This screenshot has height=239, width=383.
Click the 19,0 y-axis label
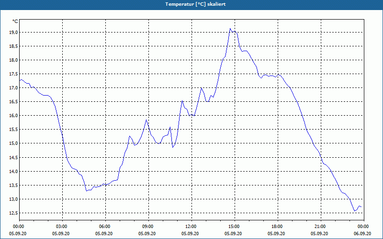coord(13,33)
